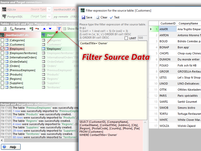This screenshot has height=151, width=201.
Task: Enable the LIMIT checkbox
Action: pyautogui.click(x=126, y=38)
